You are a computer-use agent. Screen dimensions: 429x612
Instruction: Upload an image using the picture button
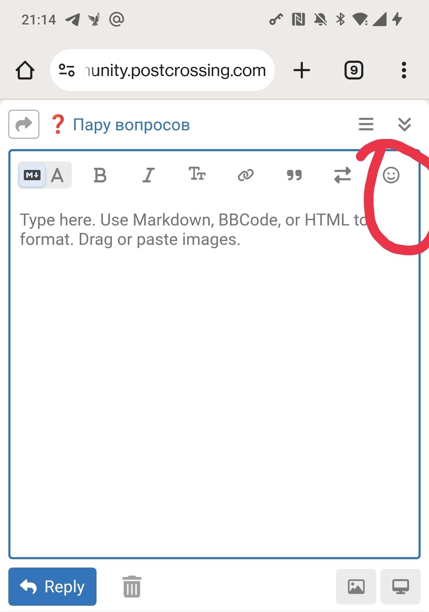tap(356, 587)
